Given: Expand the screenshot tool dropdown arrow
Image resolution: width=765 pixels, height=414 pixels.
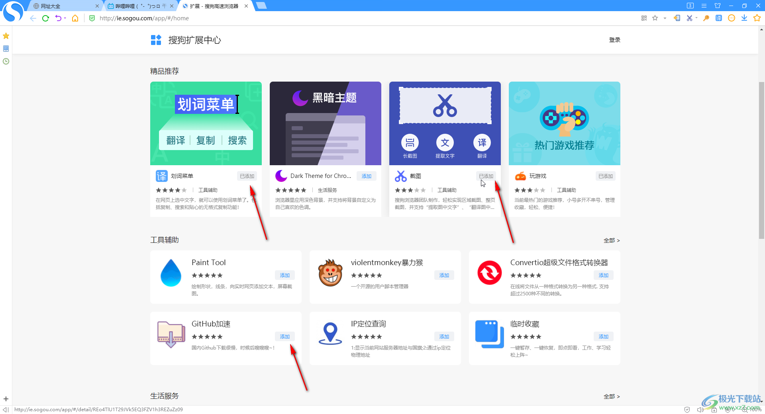Looking at the screenshot, I should click(696, 18).
